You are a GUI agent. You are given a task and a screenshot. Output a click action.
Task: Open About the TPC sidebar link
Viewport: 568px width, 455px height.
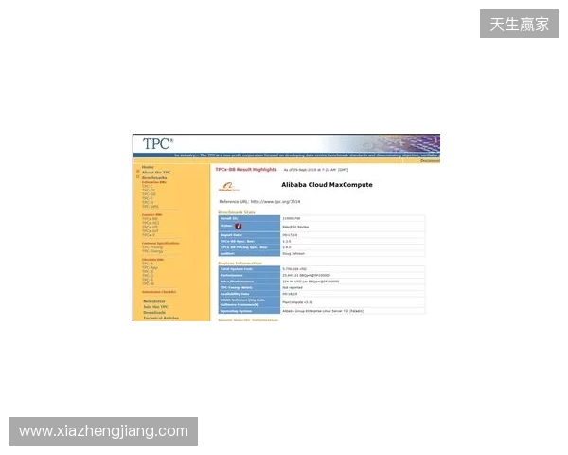(x=156, y=173)
